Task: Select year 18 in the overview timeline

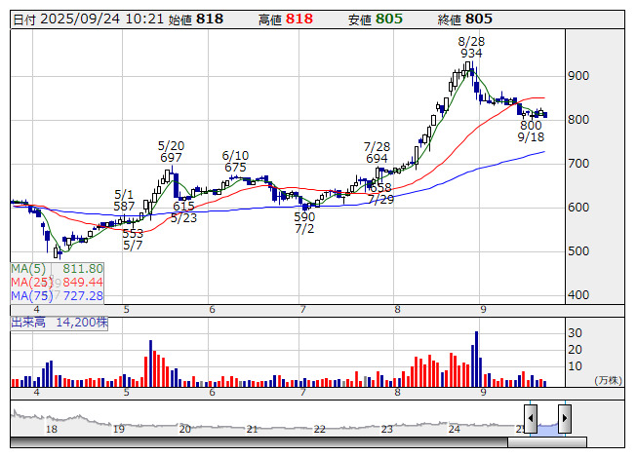Action: 51,429
